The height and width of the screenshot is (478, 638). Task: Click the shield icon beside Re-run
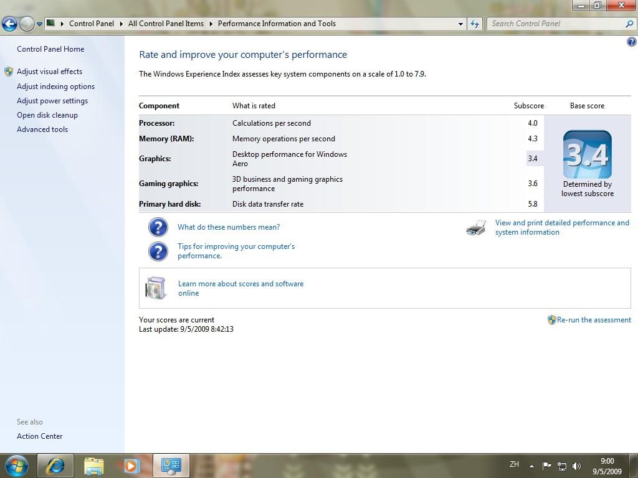[x=552, y=320]
